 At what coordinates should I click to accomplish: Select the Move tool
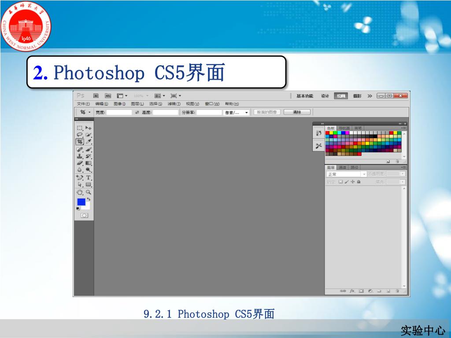pyautogui.click(x=88, y=128)
